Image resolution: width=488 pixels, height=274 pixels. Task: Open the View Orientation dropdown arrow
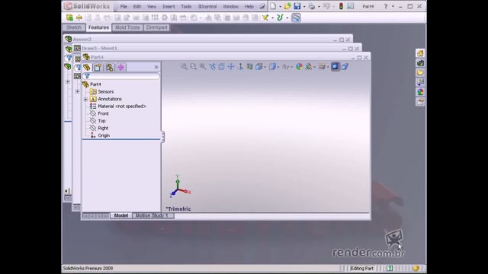click(265, 67)
